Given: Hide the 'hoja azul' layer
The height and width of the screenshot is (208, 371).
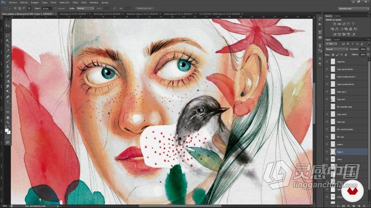Looking at the screenshot, I should 327,99.
